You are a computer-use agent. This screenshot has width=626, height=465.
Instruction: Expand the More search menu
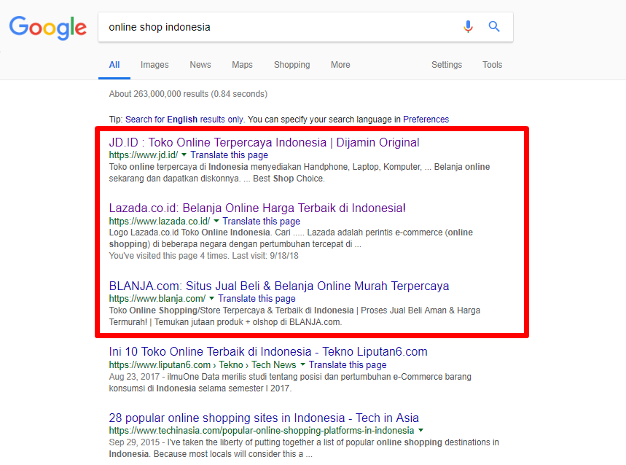click(x=340, y=65)
